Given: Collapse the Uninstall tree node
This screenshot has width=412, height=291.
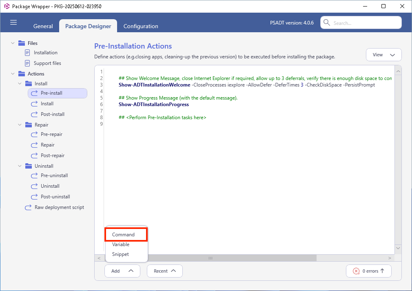Looking at the screenshot, I should pos(20,166).
